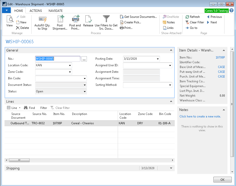Expand the Shipping section
The width and height of the screenshot is (236, 186).
click(x=171, y=168)
